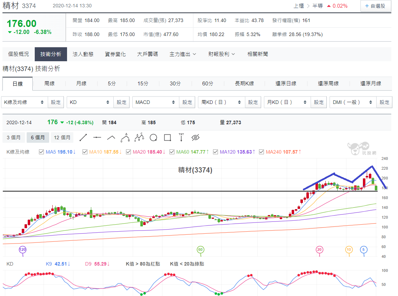Click the MA20 timeline marker

click(319, 250)
